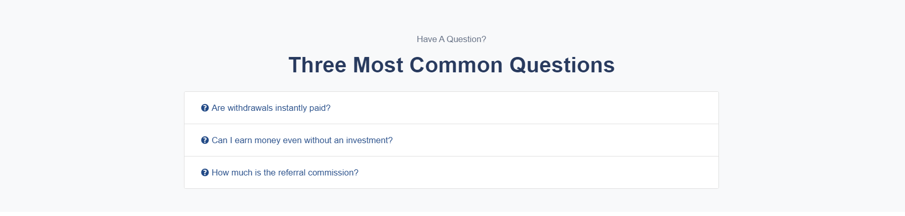Expand "Are withdrawals instantly paid?" answer
Screen dimensions: 905x216
coord(271,108)
